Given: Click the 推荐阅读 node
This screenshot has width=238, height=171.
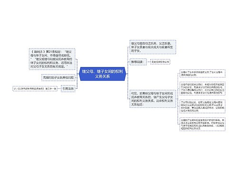Looking at the screenshot, I should (x=138, y=62).
